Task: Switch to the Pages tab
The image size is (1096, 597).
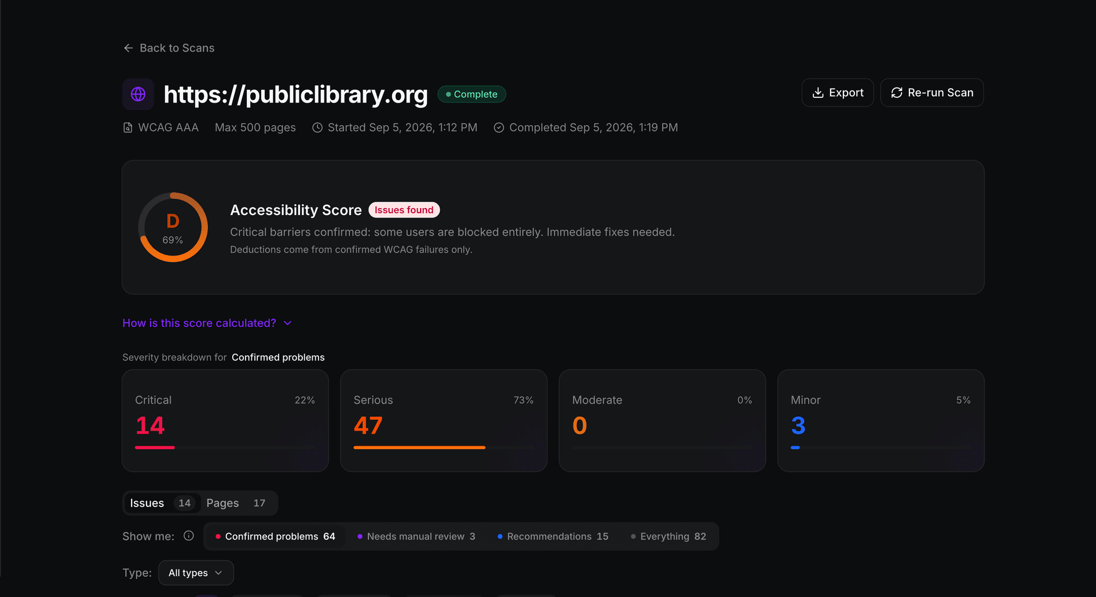Action: pyautogui.click(x=238, y=503)
